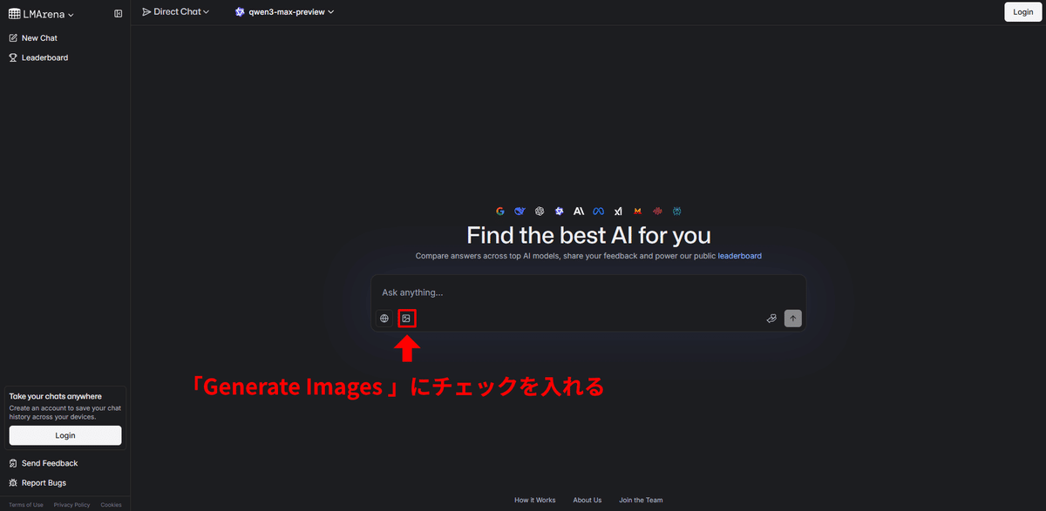Toggle web search globe button
Screen dimensions: 1046x511
click(x=384, y=319)
